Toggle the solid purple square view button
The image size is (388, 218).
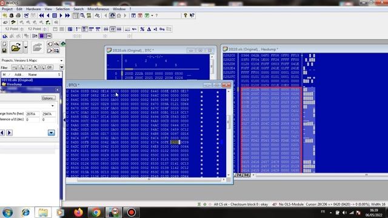42,36
